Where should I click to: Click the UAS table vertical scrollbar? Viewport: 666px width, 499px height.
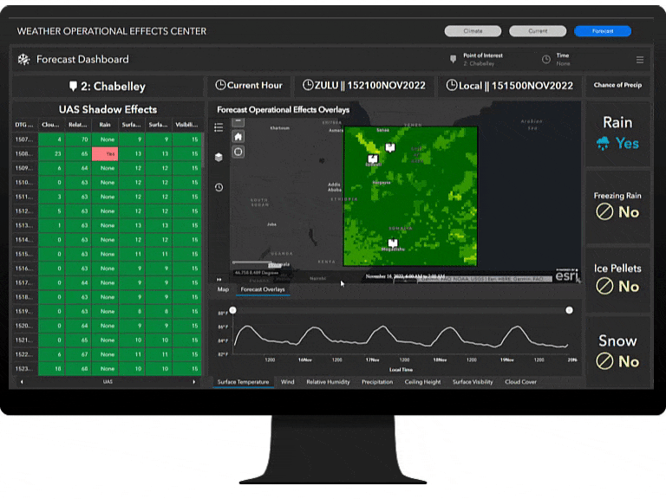point(203,151)
